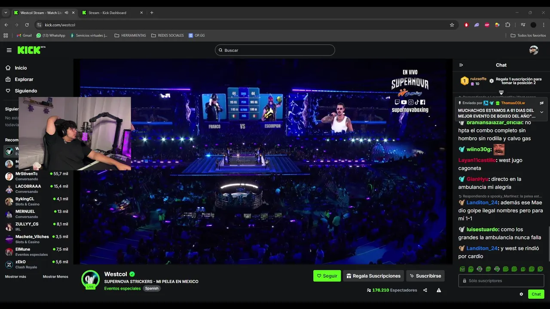Open Gmail bookmark
Viewport: 550px width, 309px height.
[x=24, y=36]
